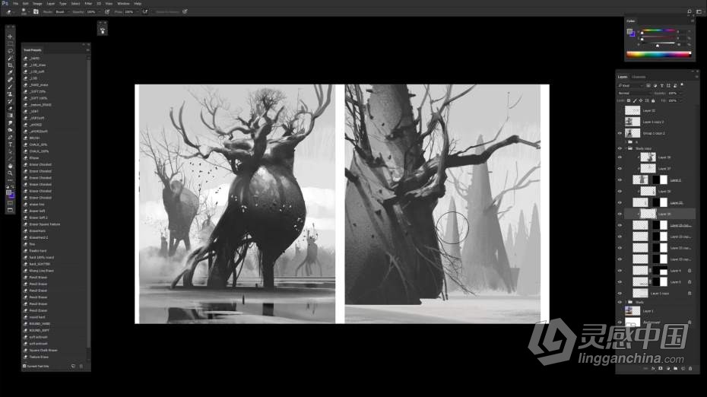Select the Lasso tool

tap(11, 51)
